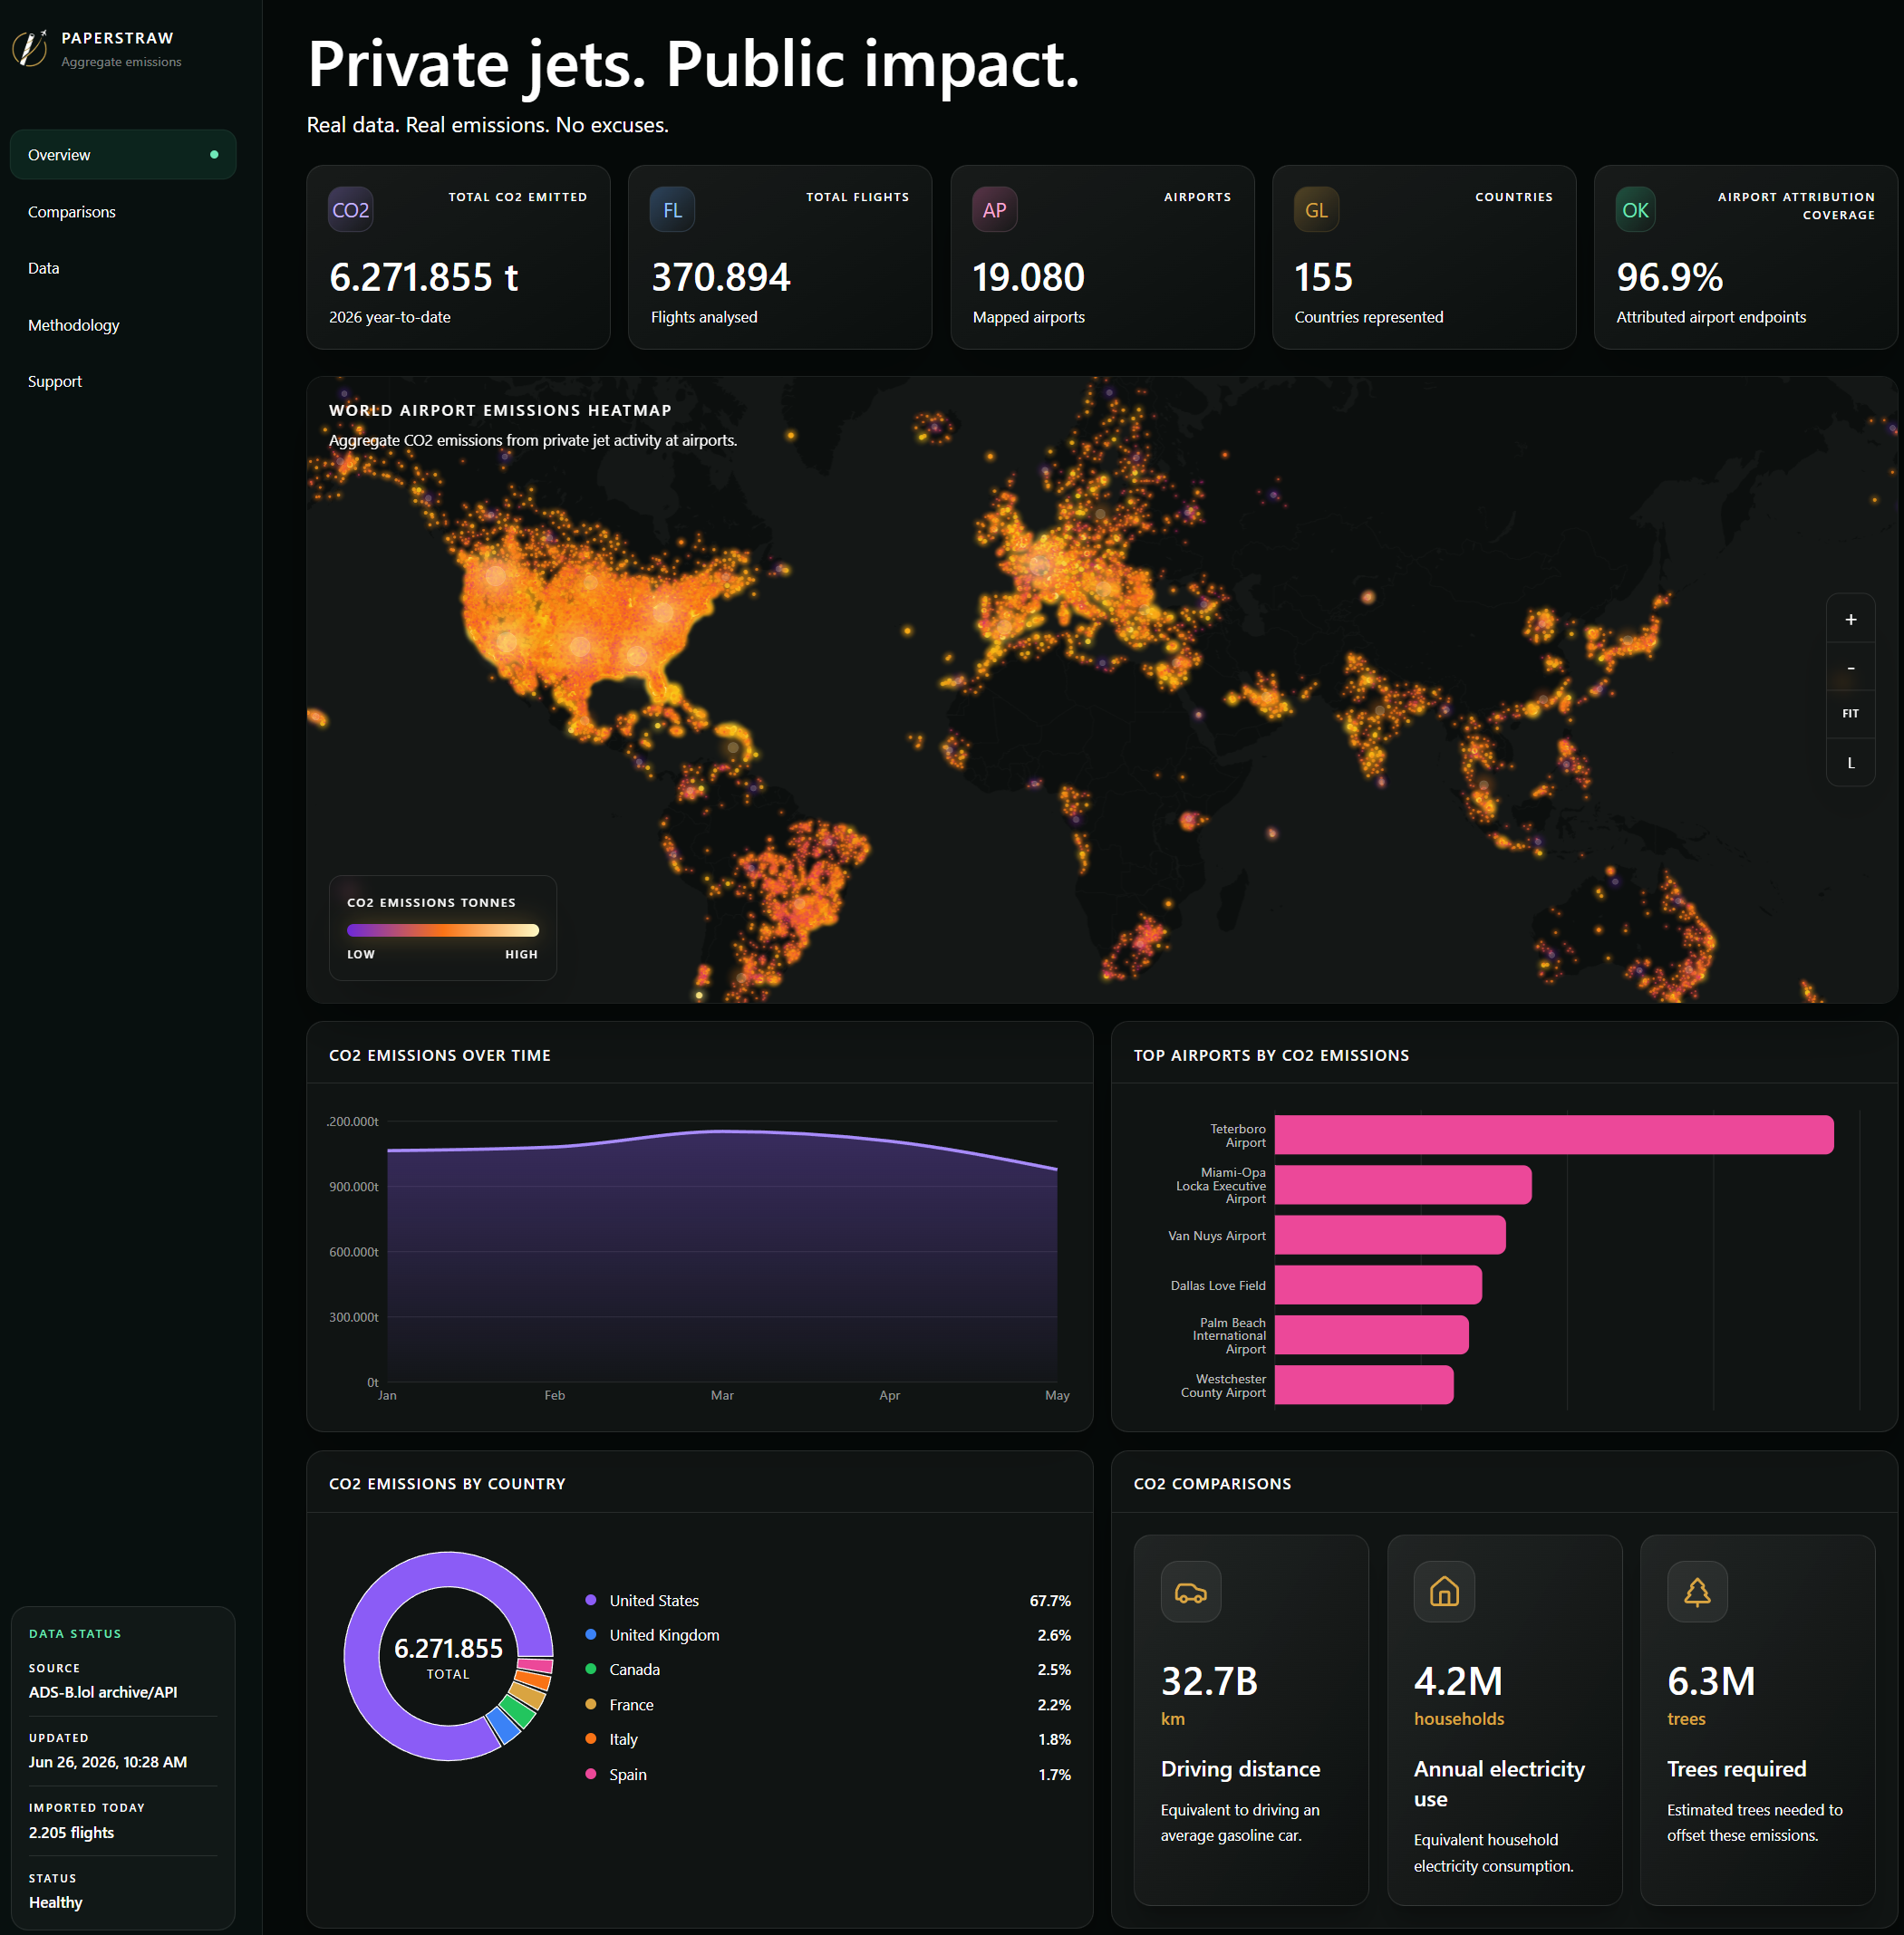Screen dimensions: 1904x1935
Task: Click the "4.2M" households value
Action: [1459, 1681]
